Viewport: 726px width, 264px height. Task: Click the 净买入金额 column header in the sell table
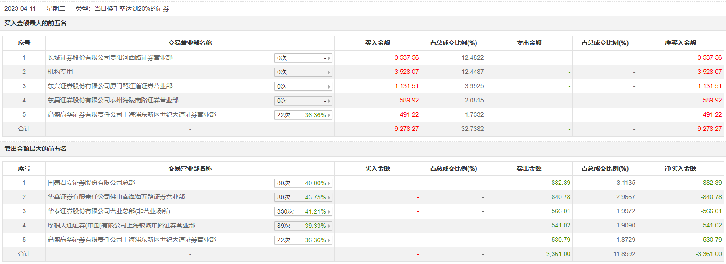pyautogui.click(x=680, y=169)
